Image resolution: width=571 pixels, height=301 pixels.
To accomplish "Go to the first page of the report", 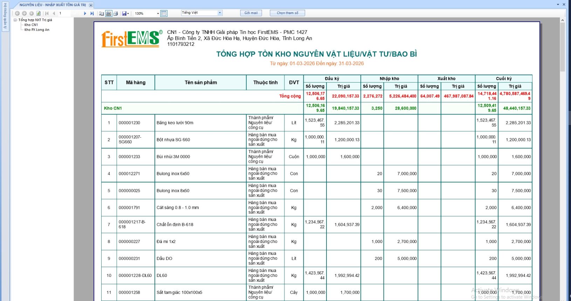I will coord(47,13).
